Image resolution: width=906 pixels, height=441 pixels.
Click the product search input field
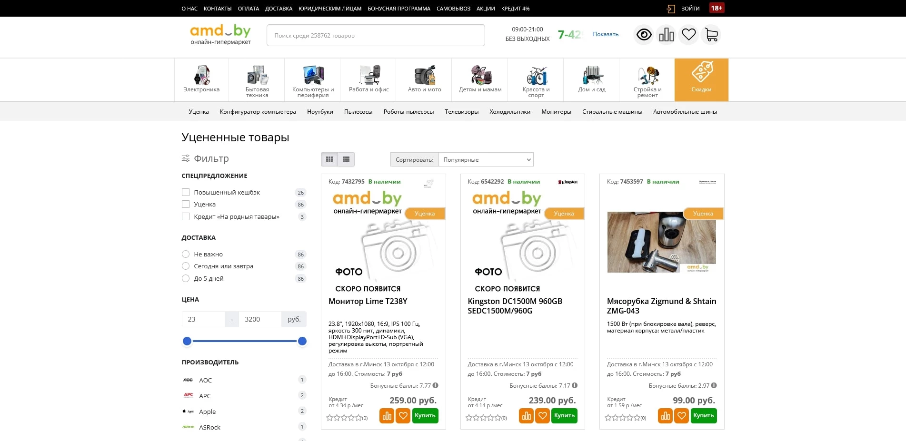pos(376,35)
